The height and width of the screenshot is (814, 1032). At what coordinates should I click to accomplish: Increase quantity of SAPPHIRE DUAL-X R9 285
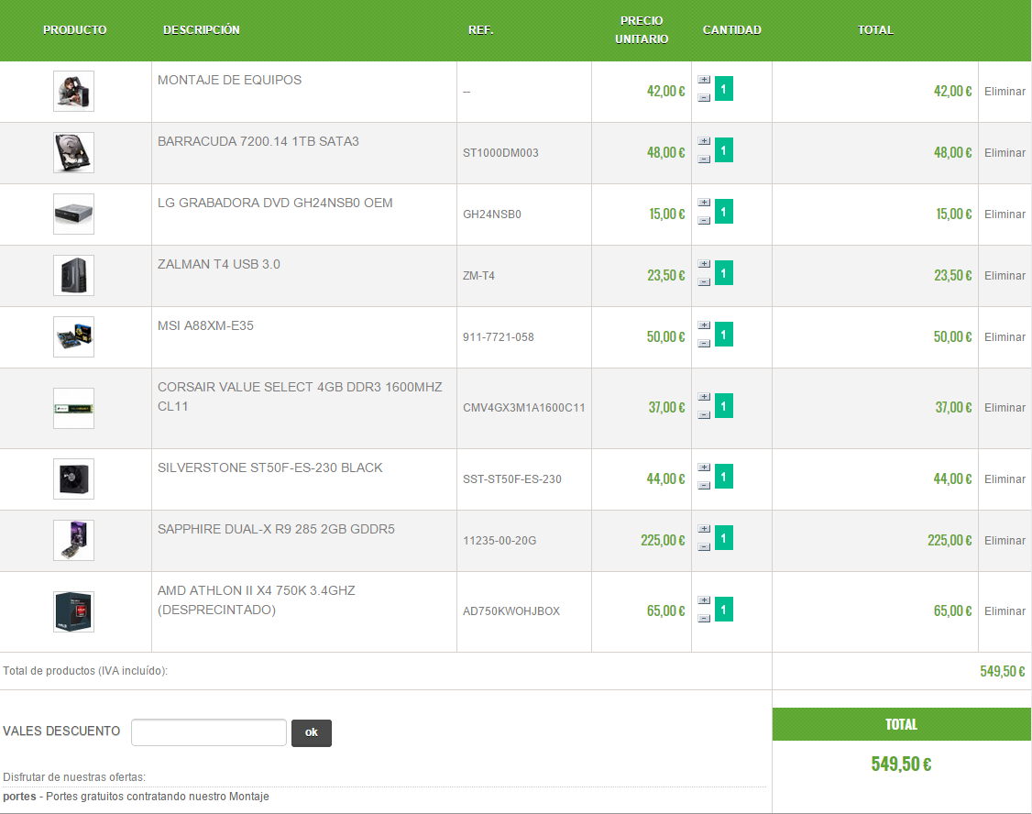coord(704,529)
